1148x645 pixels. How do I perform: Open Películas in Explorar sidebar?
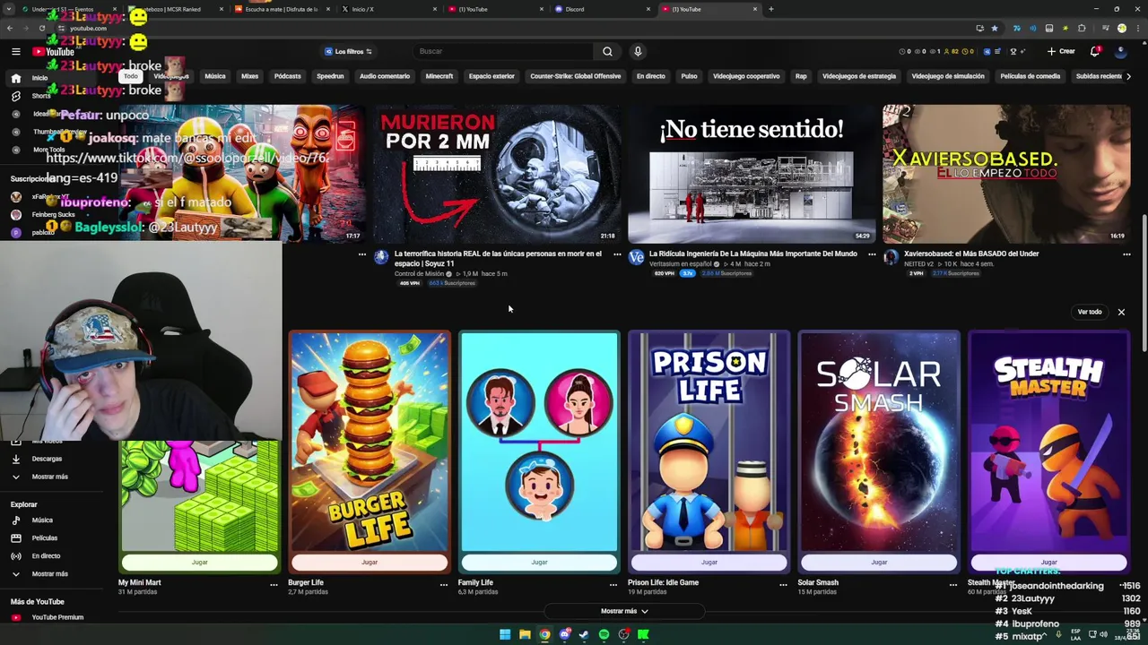[x=44, y=538]
